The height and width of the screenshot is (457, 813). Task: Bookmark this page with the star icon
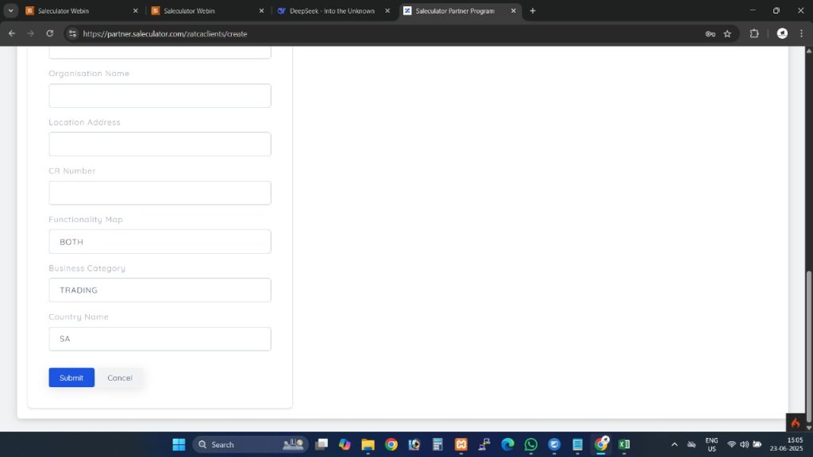coord(727,33)
